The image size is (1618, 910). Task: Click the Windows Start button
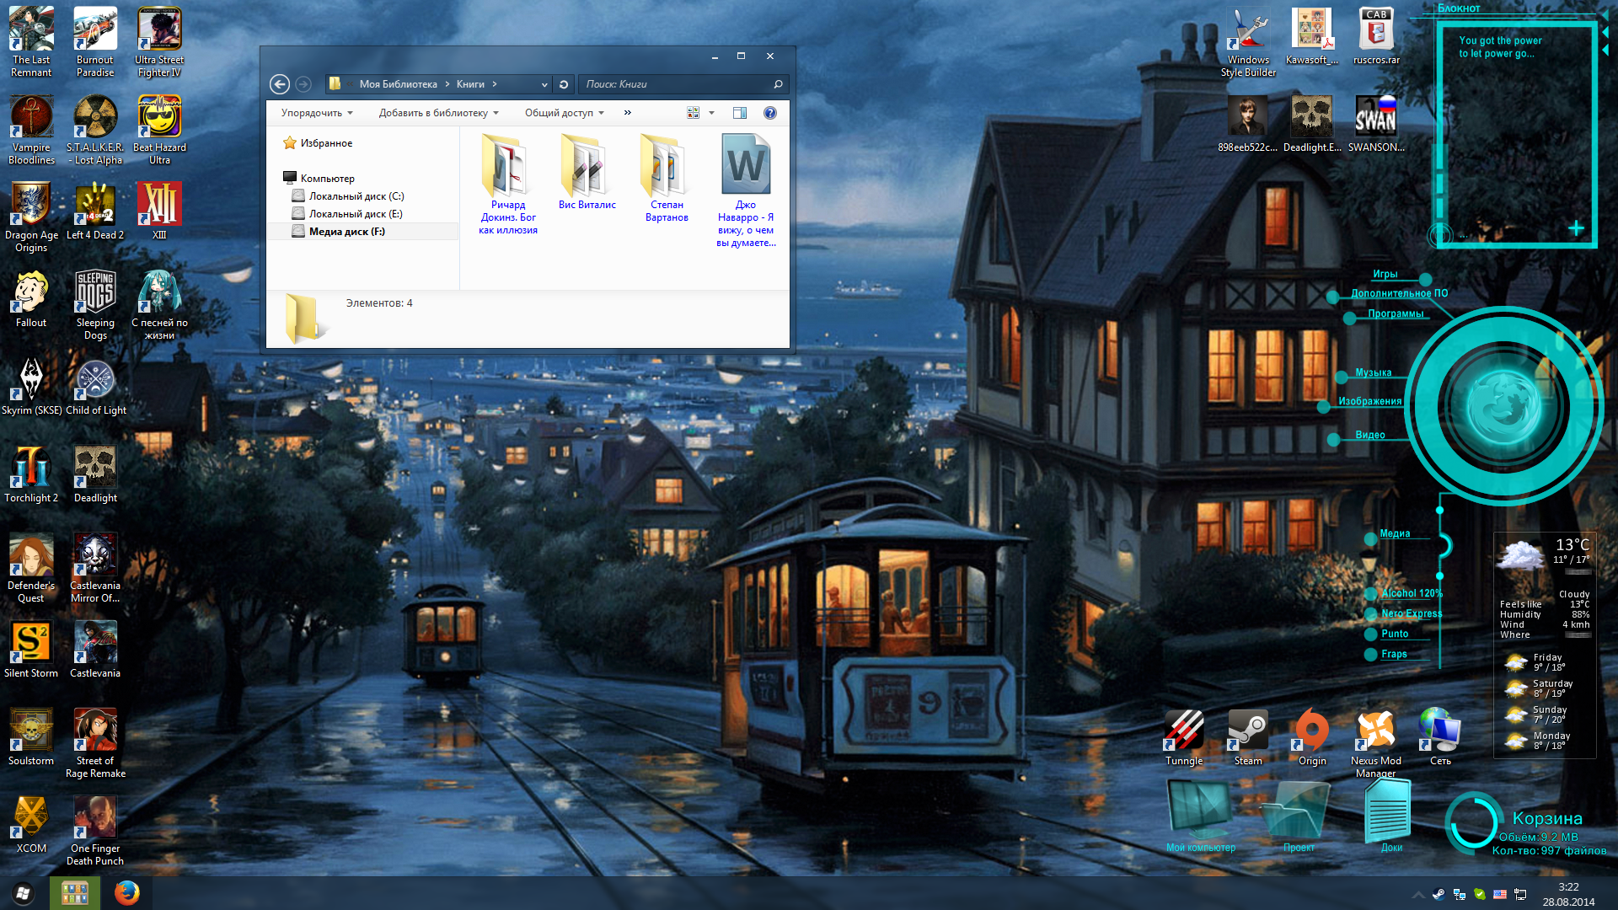(x=23, y=892)
